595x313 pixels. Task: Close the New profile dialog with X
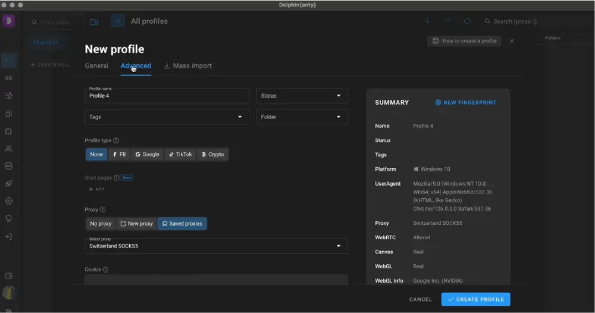512,41
